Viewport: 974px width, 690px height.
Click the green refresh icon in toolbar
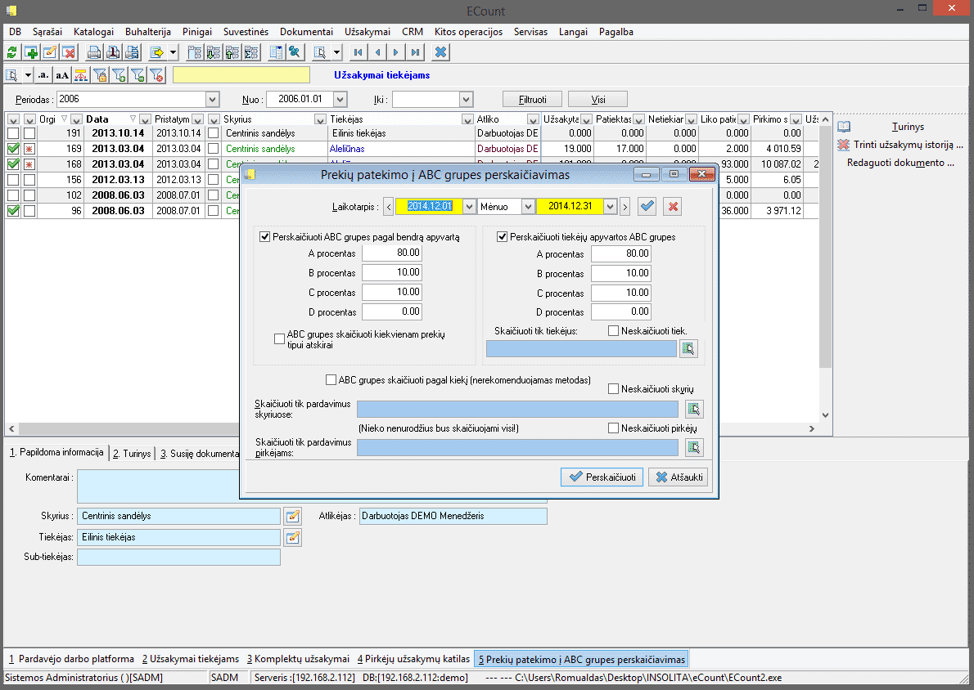[11, 52]
